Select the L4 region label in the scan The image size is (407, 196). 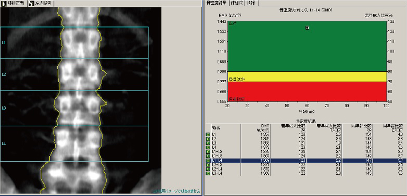(4, 143)
